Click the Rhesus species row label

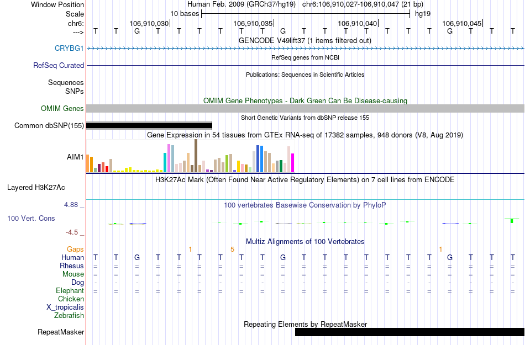point(72,266)
